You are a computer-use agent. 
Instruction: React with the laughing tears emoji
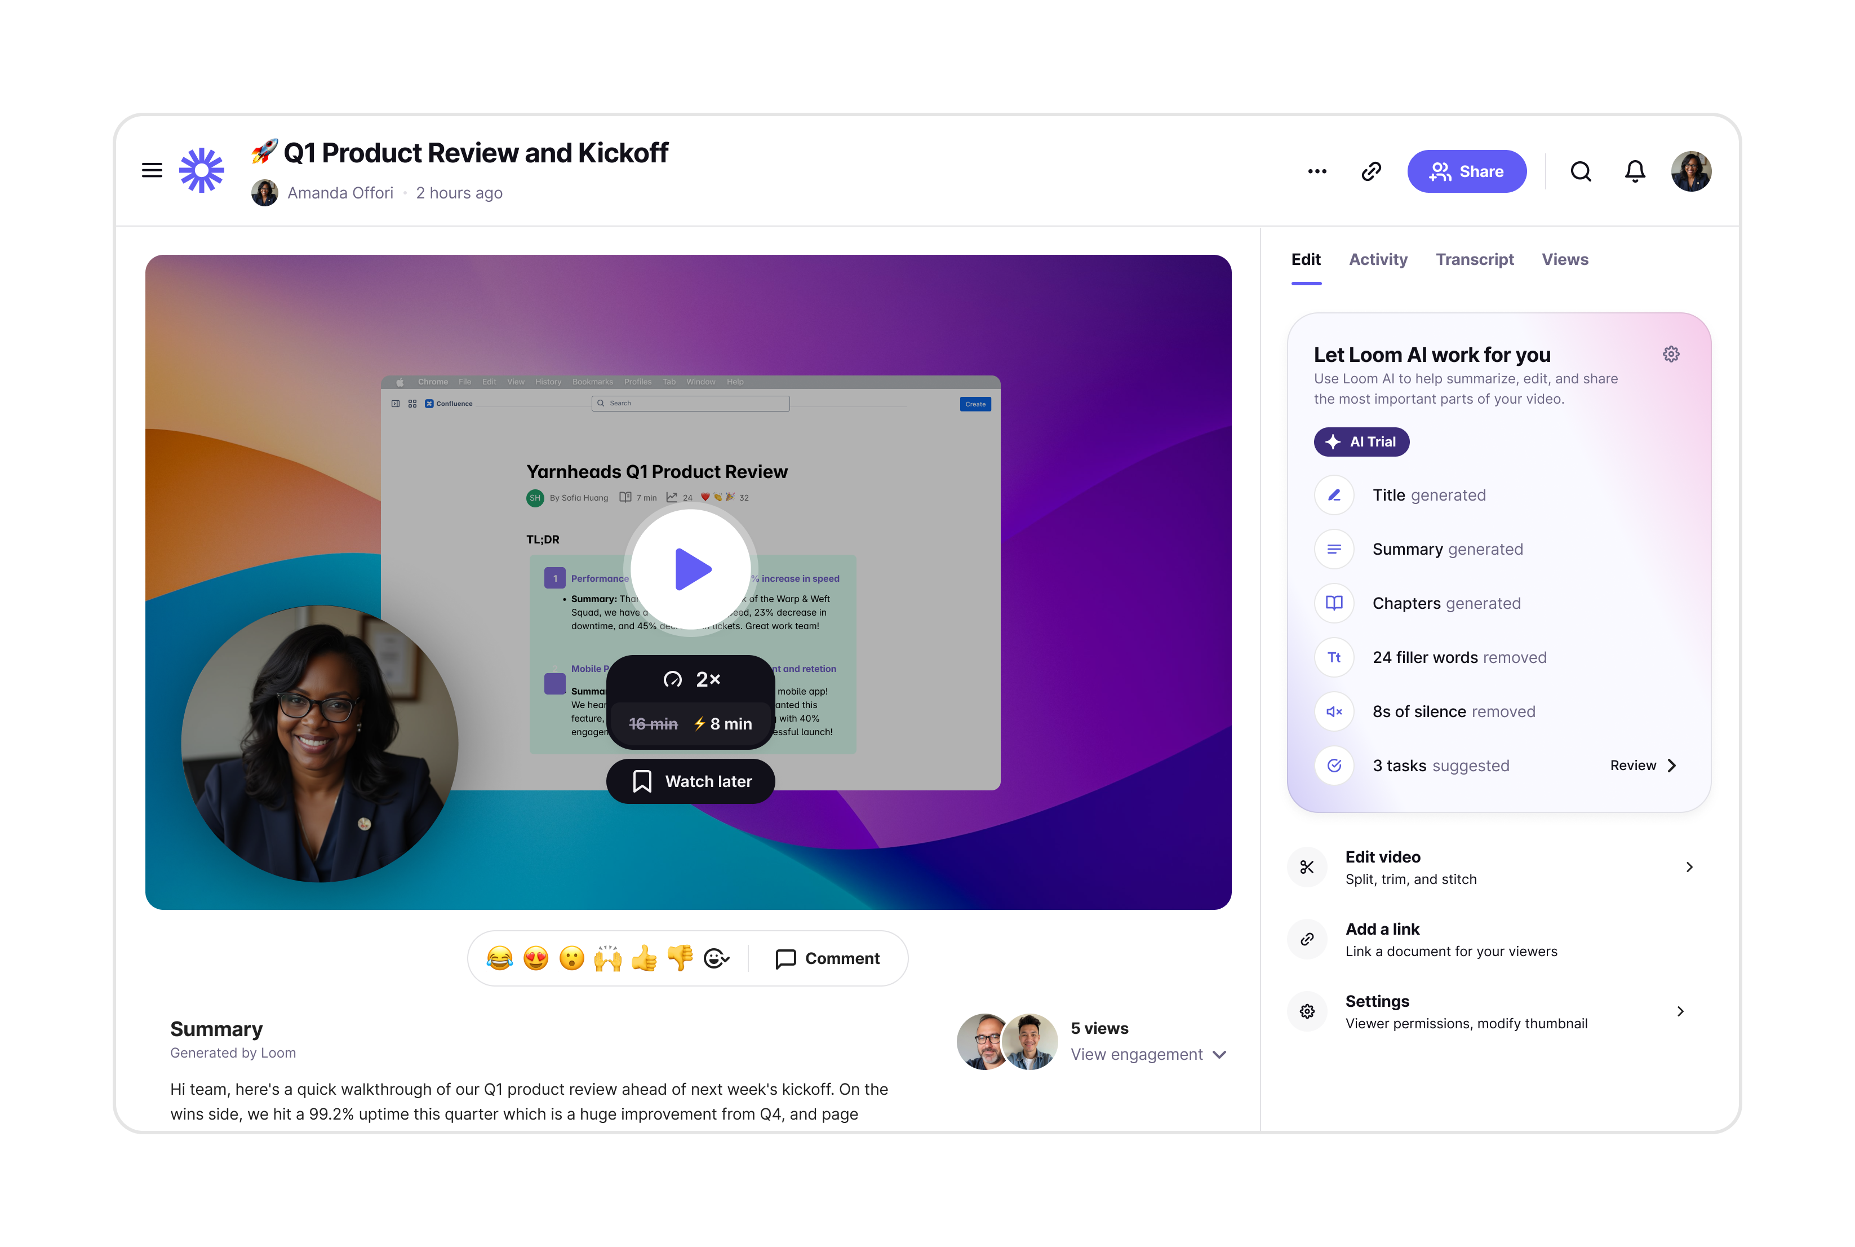(x=499, y=958)
